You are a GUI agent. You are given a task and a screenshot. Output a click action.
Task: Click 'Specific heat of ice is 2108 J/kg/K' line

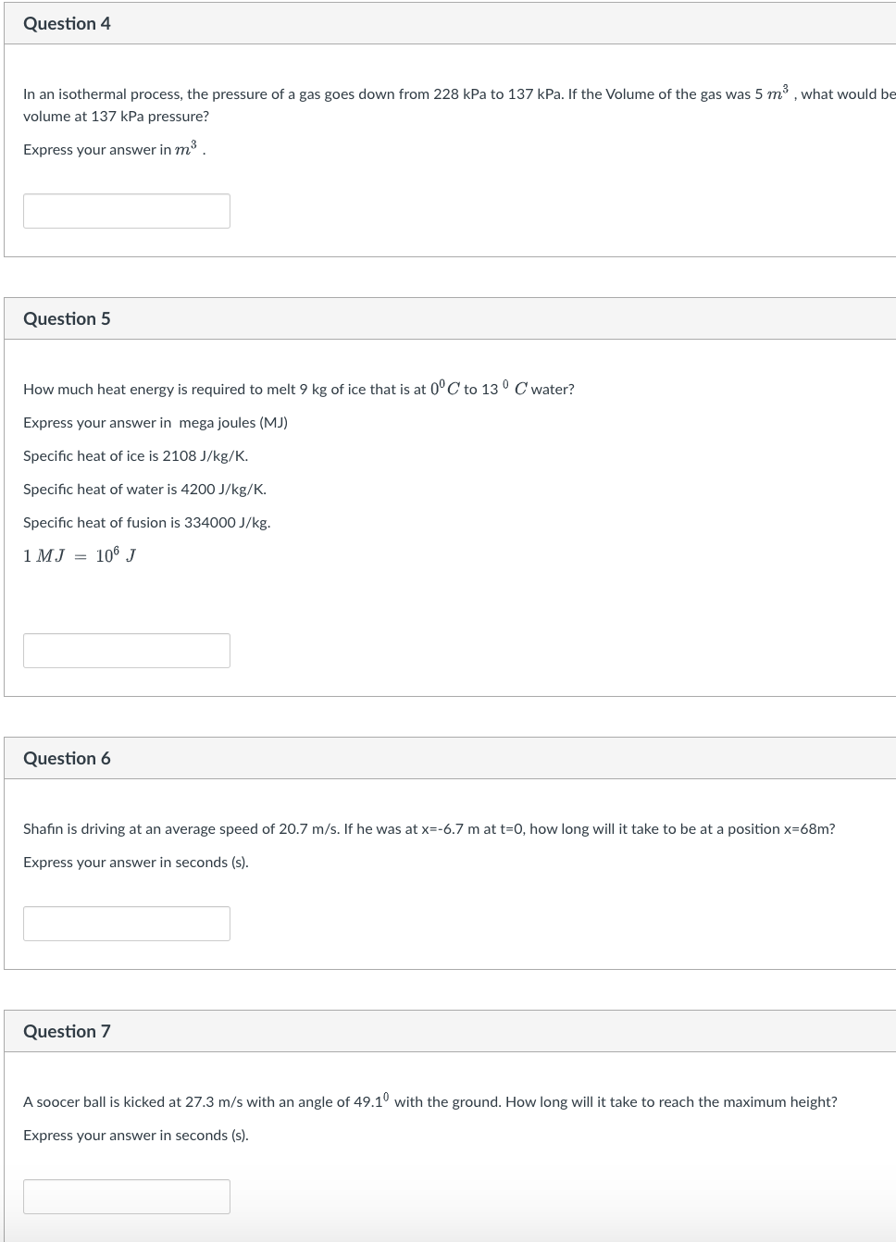point(135,456)
